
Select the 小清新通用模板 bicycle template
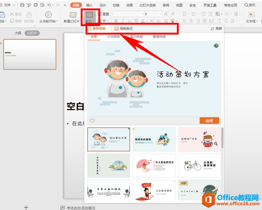click(199, 165)
